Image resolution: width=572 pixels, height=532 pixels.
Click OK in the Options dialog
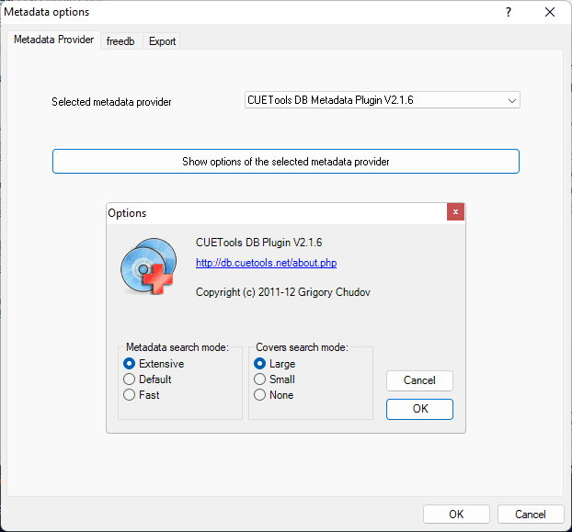click(419, 409)
